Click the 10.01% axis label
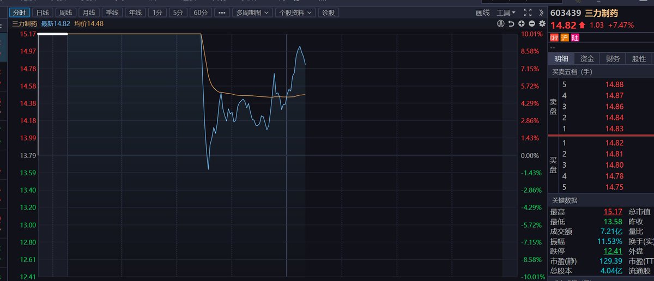654x281 pixels. pyautogui.click(x=532, y=34)
